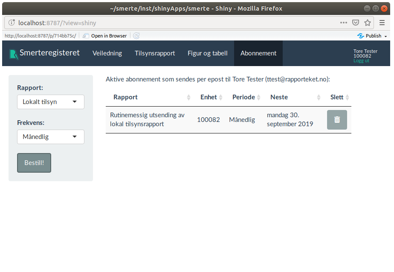The image size is (394, 272).
Task: Close the Firefox window
Action: tap(384, 9)
